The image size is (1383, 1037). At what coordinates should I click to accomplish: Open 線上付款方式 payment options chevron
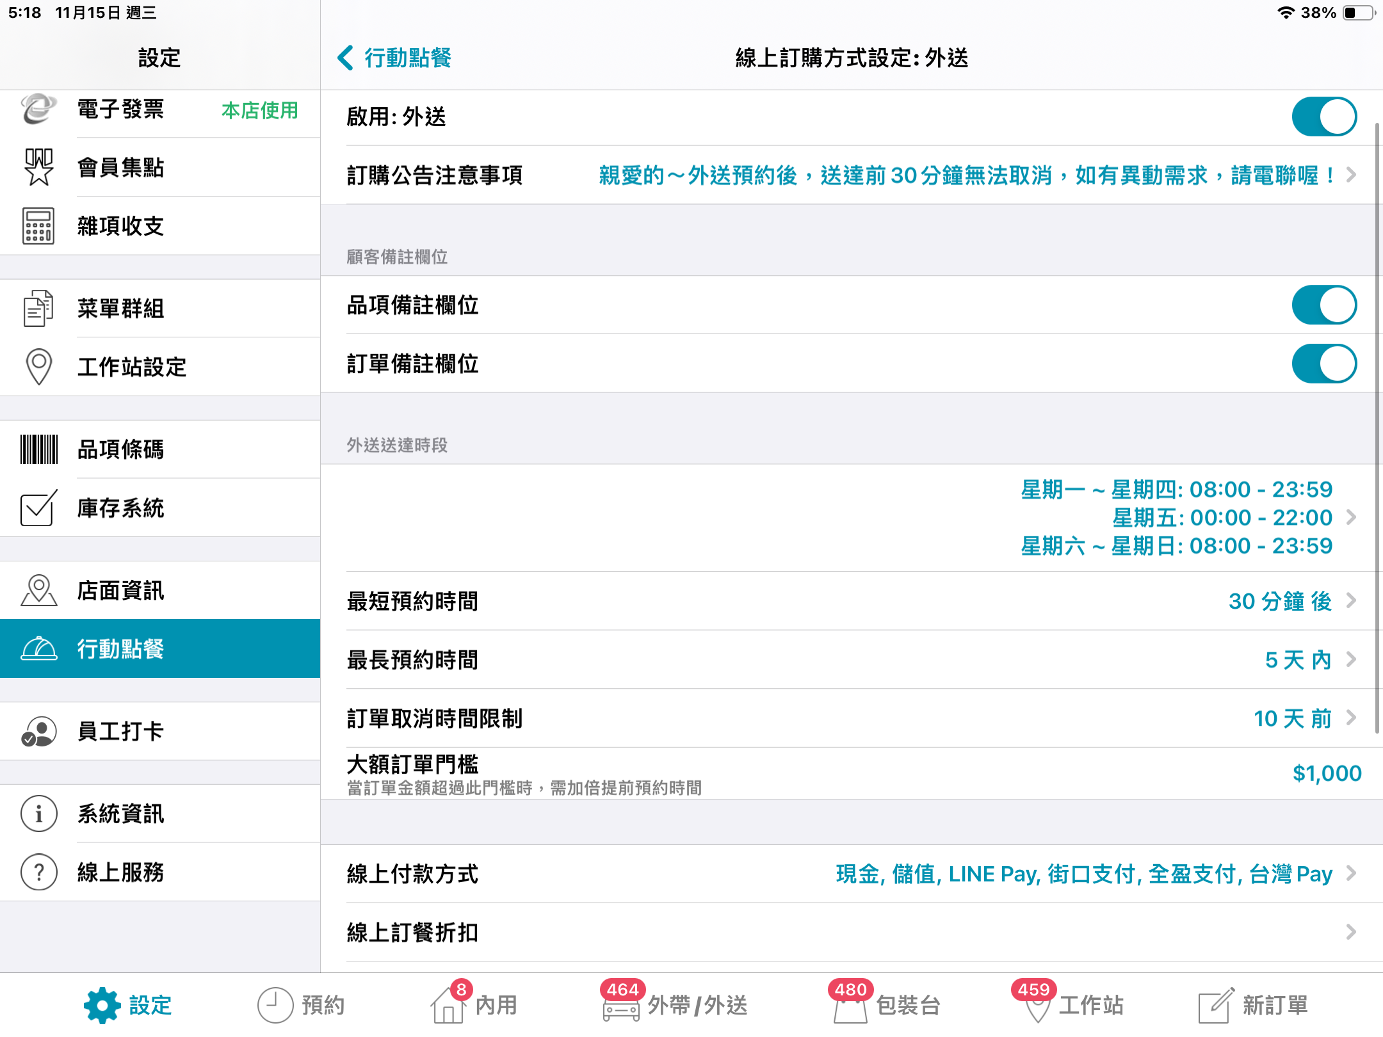pyautogui.click(x=1351, y=874)
